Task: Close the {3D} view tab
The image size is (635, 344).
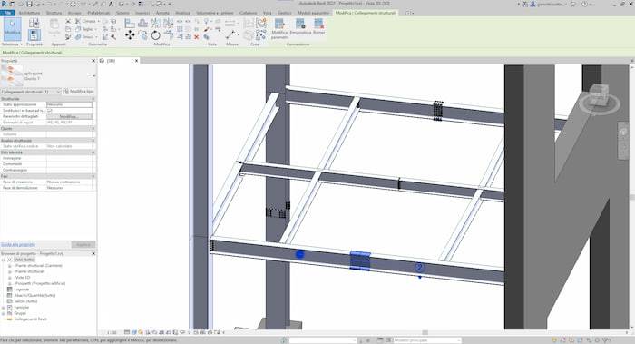Action: [x=136, y=61]
